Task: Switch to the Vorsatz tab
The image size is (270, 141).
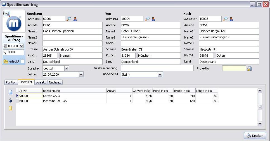Action: [x=41, y=82]
